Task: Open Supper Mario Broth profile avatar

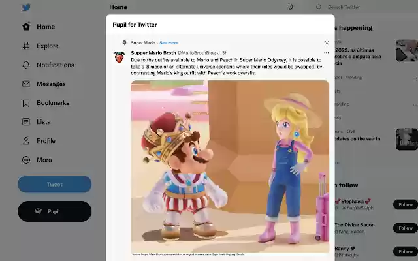Action: [x=119, y=57]
